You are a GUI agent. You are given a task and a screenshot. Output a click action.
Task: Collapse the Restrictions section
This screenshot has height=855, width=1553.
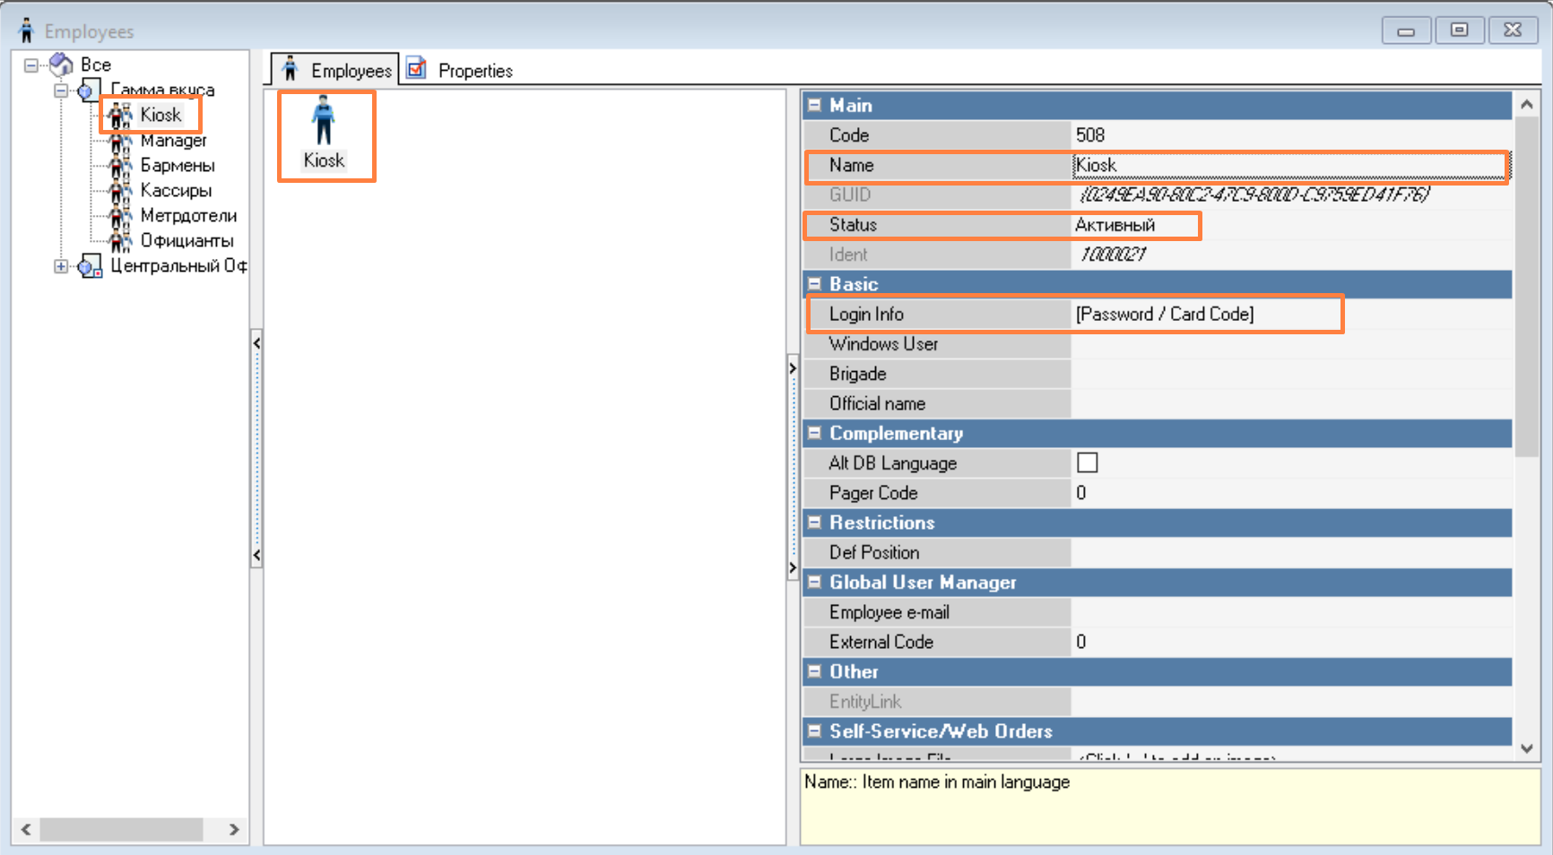click(x=814, y=522)
